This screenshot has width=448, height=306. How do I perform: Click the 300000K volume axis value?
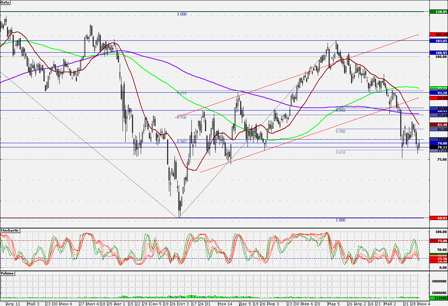(439, 281)
